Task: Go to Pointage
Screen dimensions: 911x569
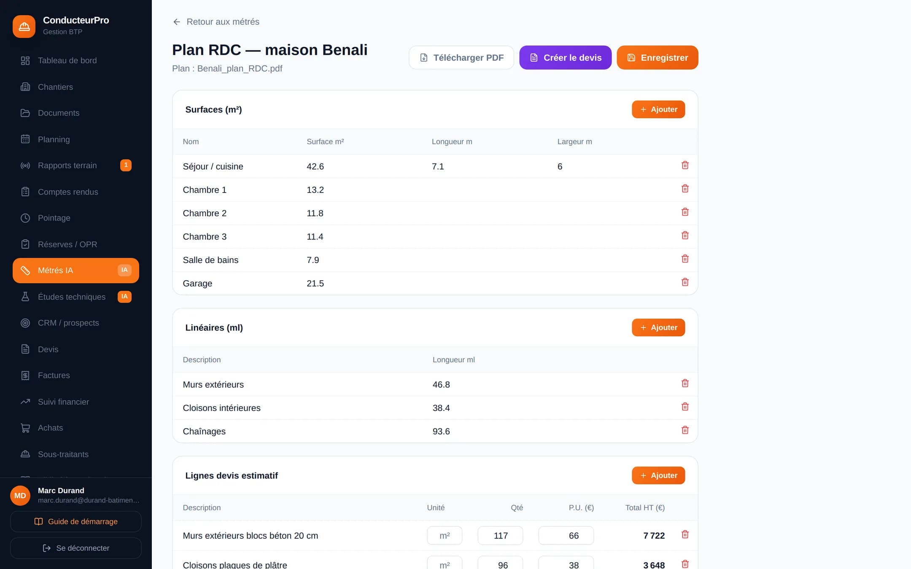Action: click(76, 218)
